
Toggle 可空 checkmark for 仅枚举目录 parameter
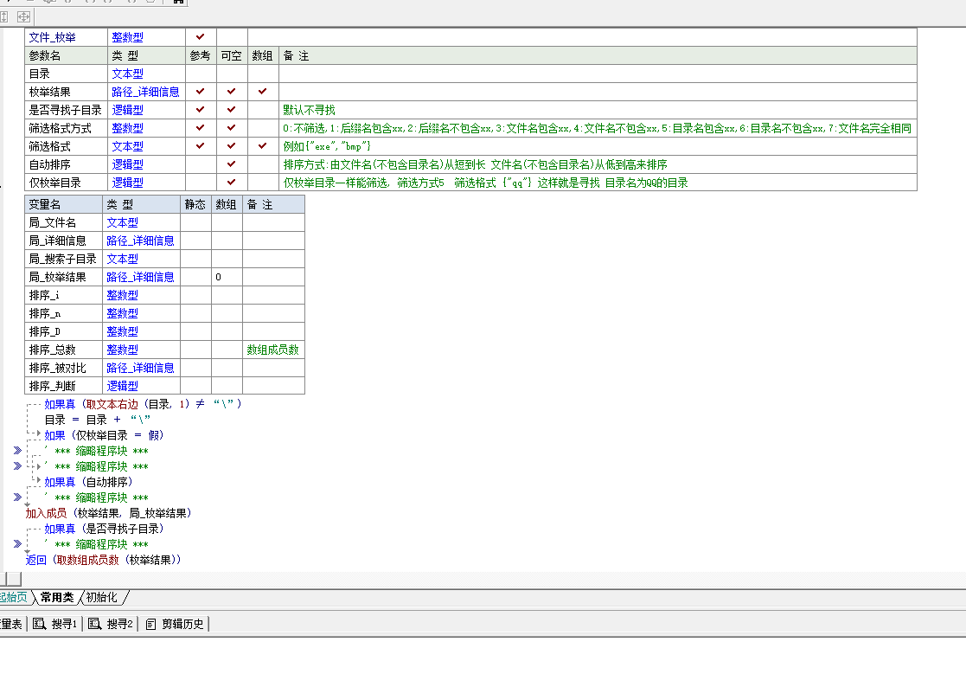pyautogui.click(x=231, y=183)
